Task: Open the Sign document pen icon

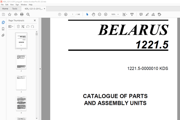Action: tap(153, 14)
